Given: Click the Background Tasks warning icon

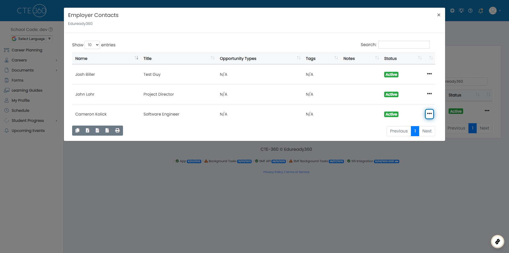Looking at the screenshot, I should tap(206, 161).
